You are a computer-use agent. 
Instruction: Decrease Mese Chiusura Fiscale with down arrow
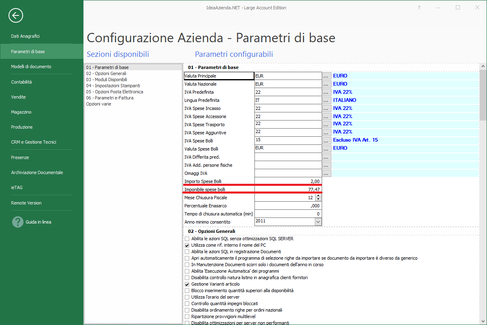318,199
